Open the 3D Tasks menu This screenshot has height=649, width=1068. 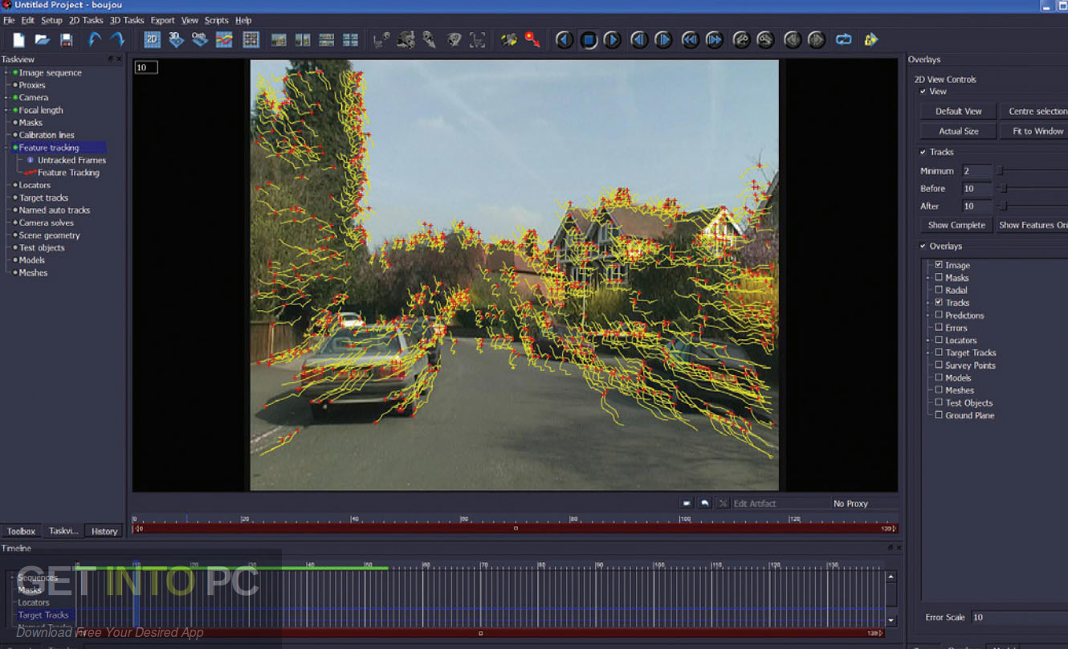(x=127, y=20)
